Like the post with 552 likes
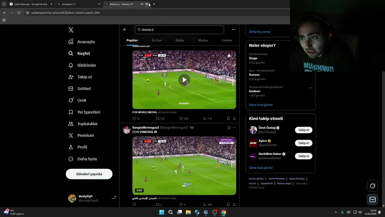The width and height of the screenshot is (385, 217). pos(184,118)
